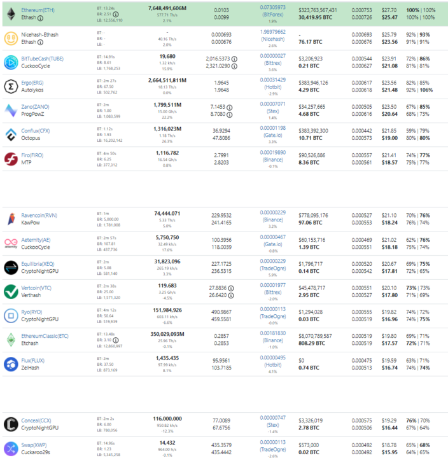Select Nicehash volume 76.17 BTC
Viewport: 448px width, 458px height.
(310, 42)
